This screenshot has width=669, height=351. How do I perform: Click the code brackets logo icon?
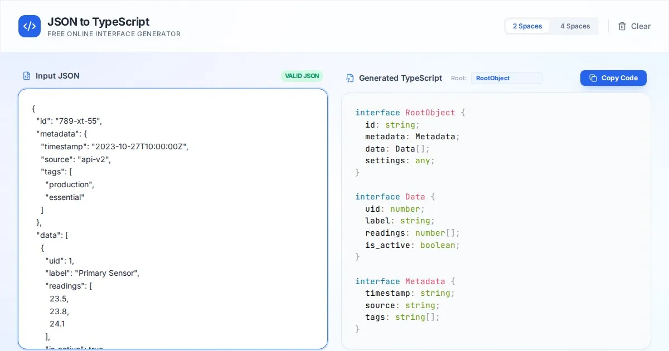(30, 26)
